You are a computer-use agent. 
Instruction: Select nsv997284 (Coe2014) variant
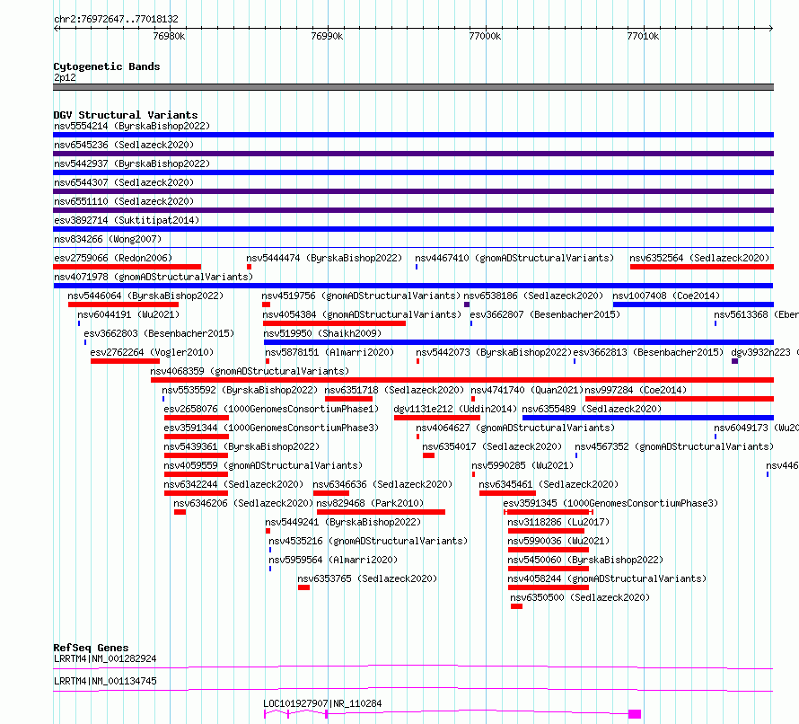[636, 390]
